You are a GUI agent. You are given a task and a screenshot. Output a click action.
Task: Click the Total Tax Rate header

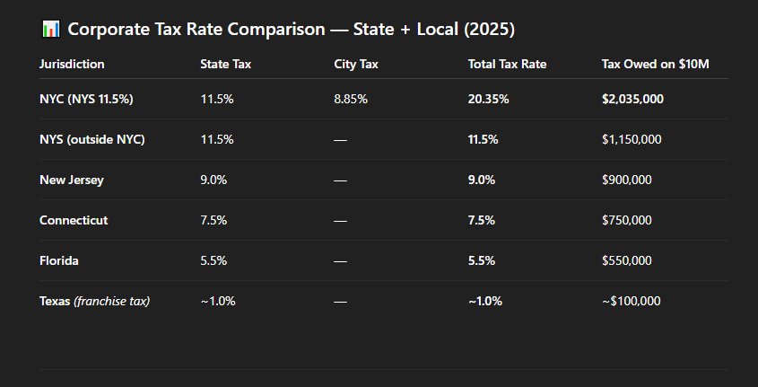pos(507,64)
